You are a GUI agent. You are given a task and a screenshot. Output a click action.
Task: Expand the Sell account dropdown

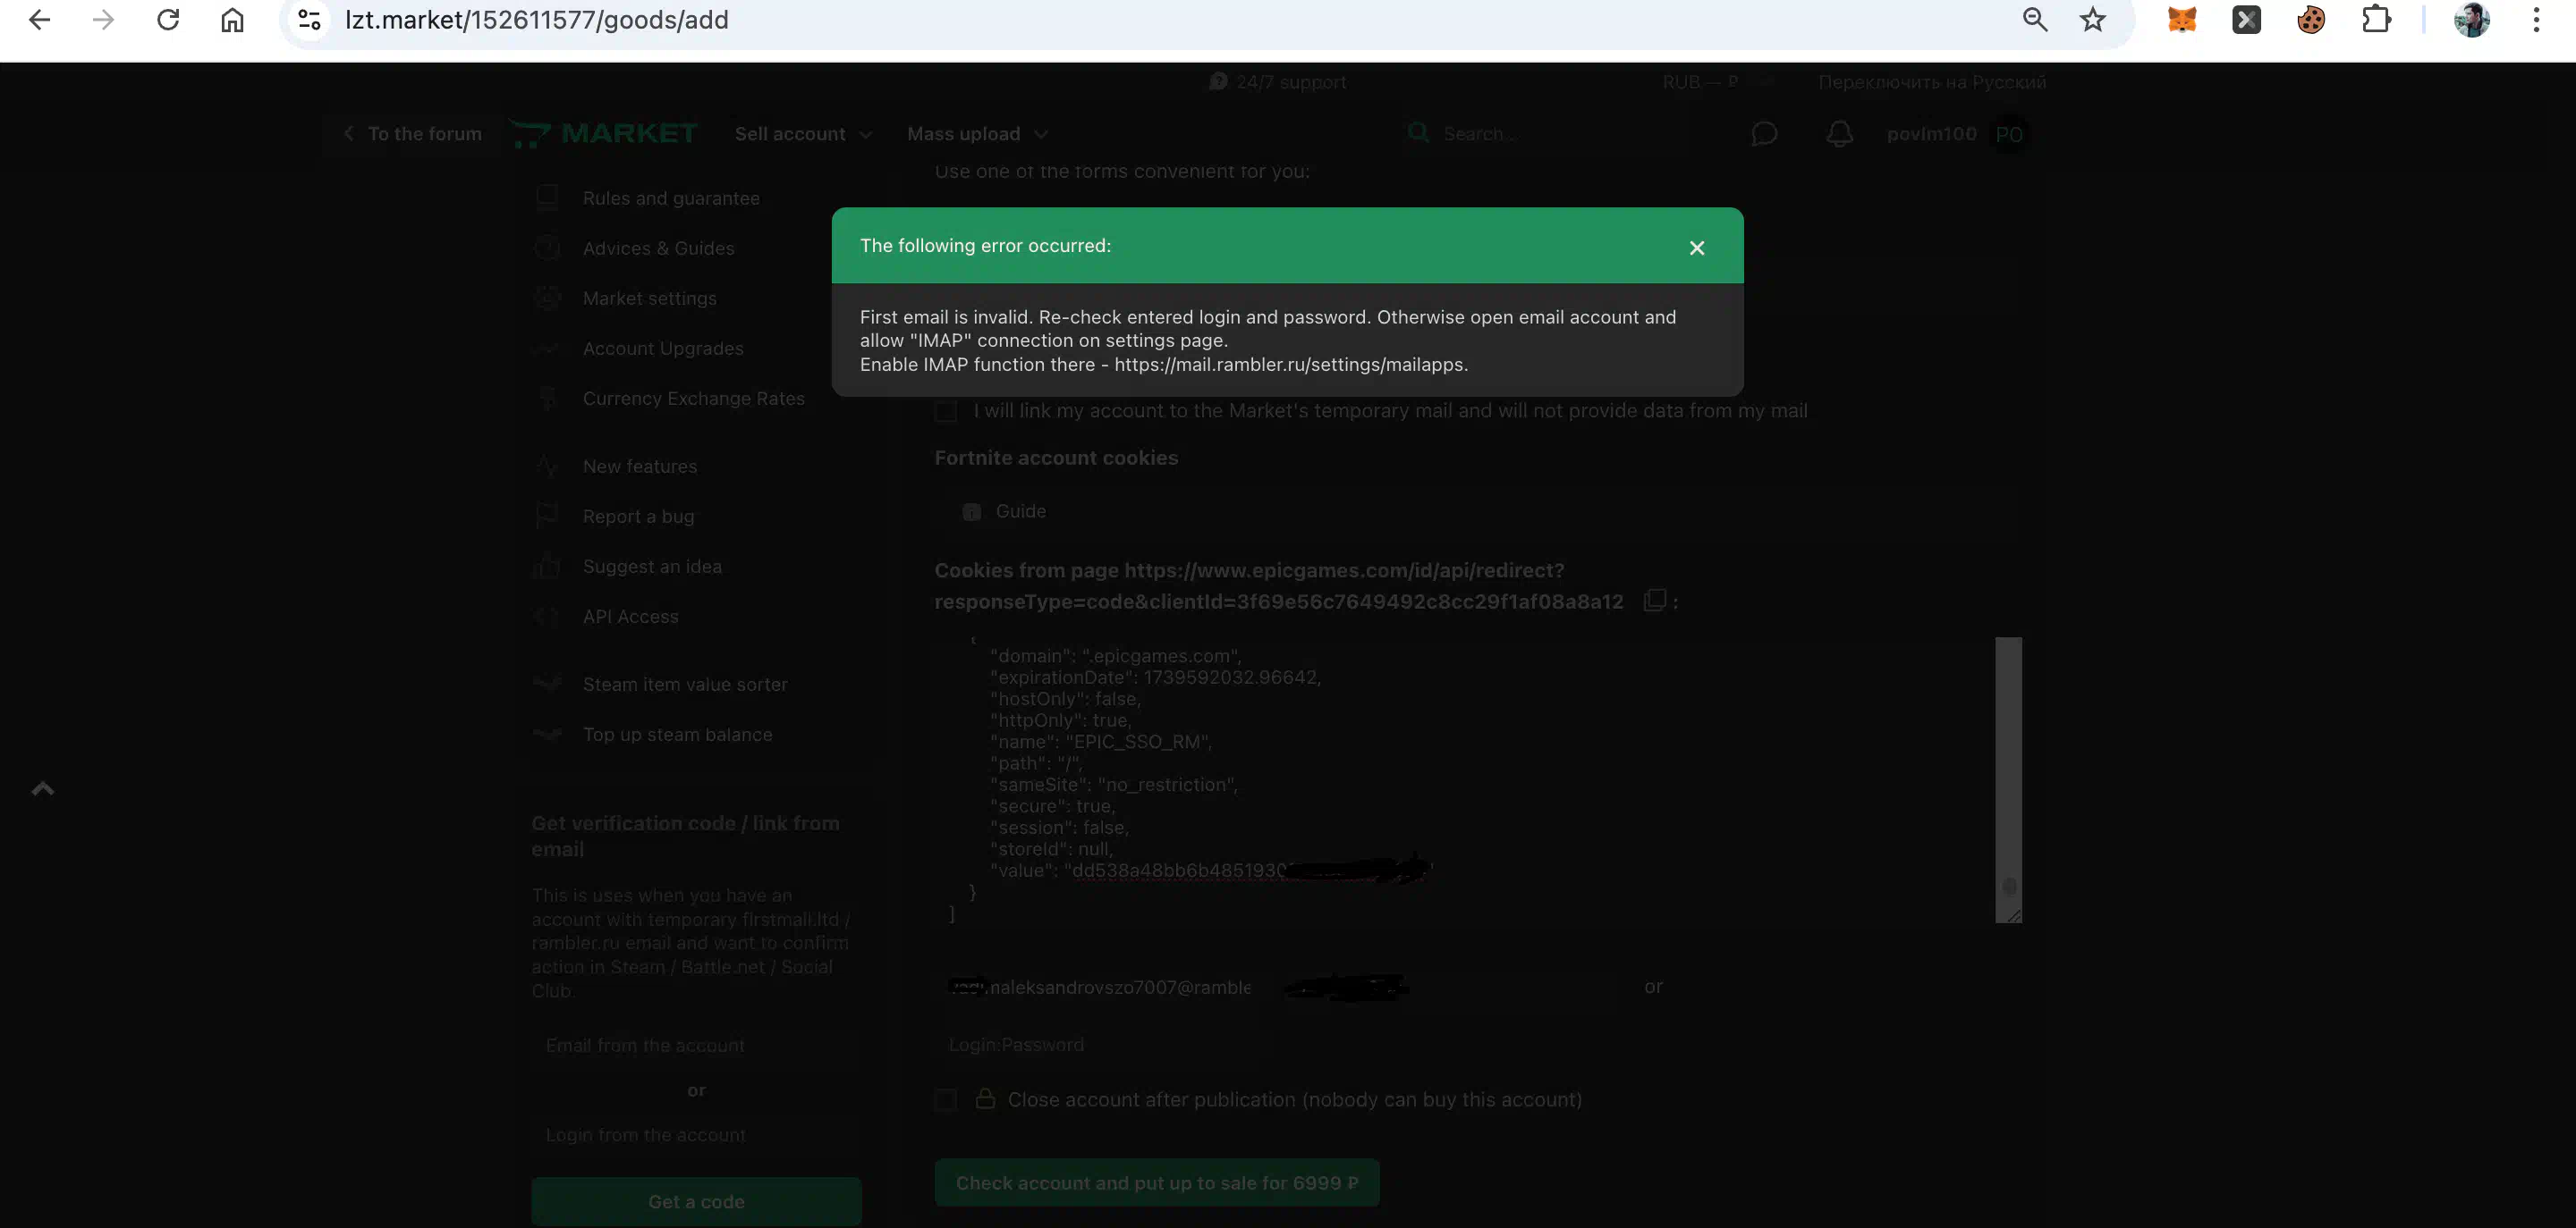803,134
